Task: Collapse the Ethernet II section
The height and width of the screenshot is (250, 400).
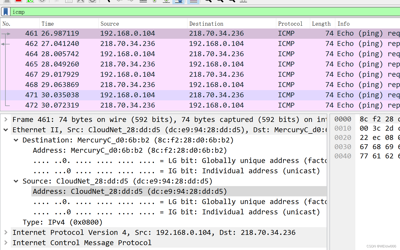Action: (x=6, y=130)
